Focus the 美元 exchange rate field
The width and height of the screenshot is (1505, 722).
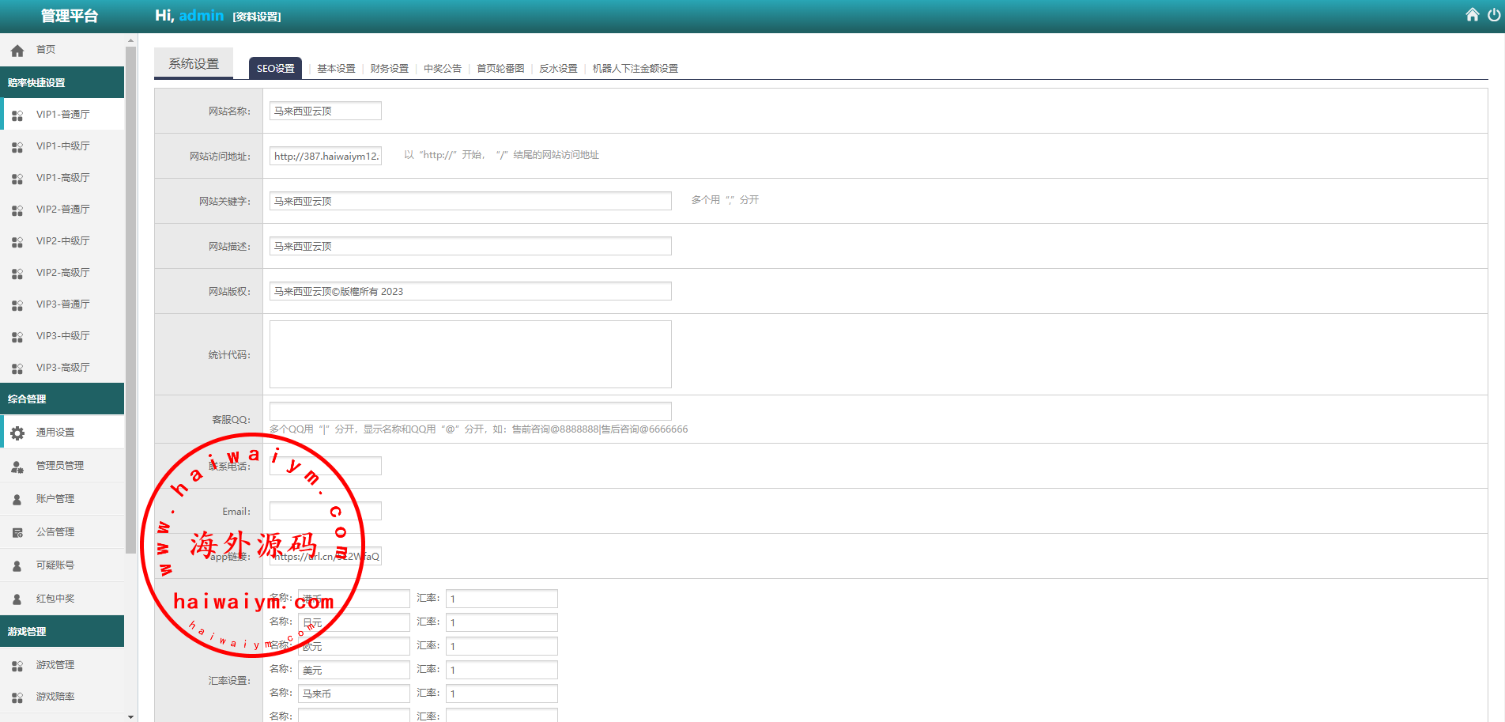tap(501, 671)
